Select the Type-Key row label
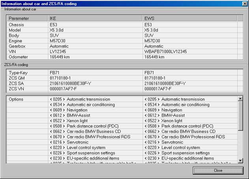Image resolution: width=249 pixels, height=179 pixels. pyautogui.click(x=18, y=73)
